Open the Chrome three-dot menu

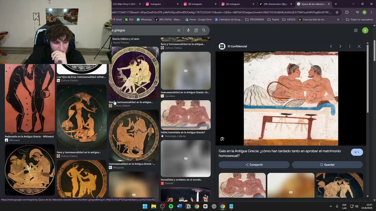[372, 12]
